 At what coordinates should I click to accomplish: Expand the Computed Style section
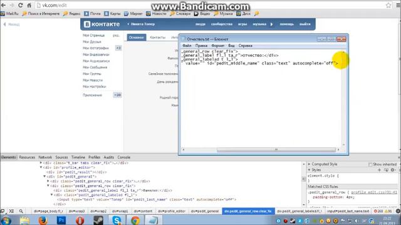pos(309,164)
